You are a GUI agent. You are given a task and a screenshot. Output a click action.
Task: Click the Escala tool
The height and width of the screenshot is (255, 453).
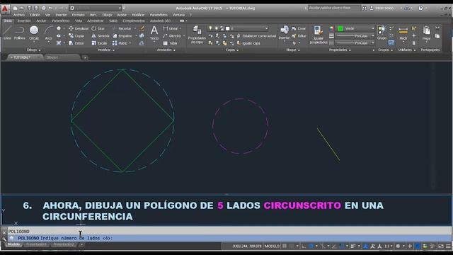(99, 43)
